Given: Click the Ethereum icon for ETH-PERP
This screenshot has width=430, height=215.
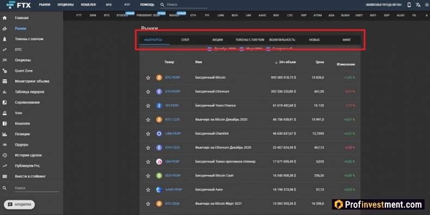Looking at the screenshot, I should tap(159, 92).
